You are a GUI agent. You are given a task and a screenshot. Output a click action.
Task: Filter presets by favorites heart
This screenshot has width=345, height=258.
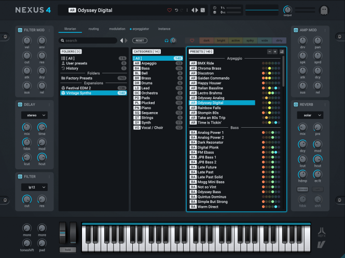(x=192, y=40)
